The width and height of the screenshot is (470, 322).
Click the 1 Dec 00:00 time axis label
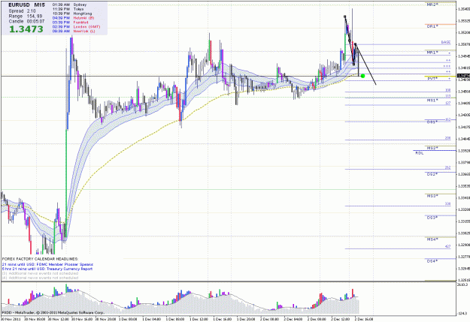(129, 319)
